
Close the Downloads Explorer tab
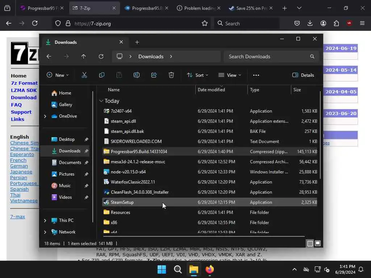tap(121, 42)
